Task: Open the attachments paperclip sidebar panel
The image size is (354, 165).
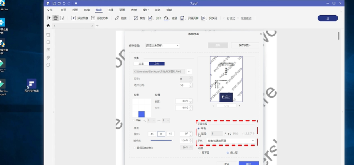Action: [48, 58]
